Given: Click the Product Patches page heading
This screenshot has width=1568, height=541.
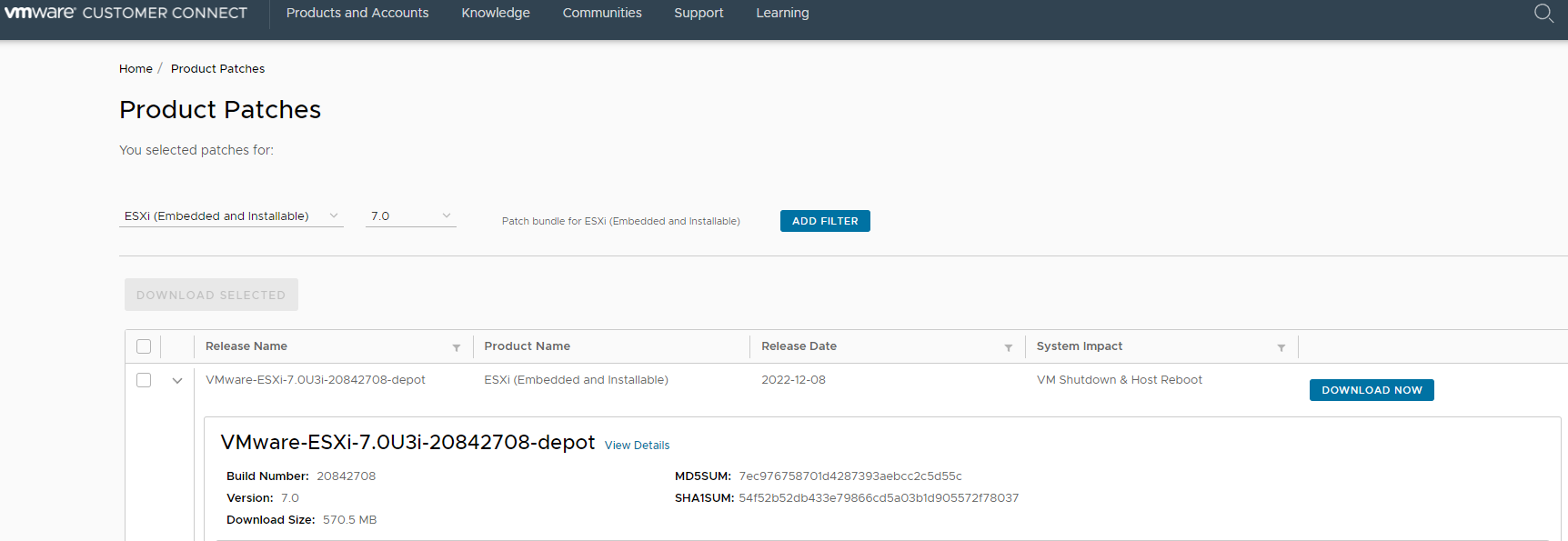Looking at the screenshot, I should pyautogui.click(x=220, y=110).
